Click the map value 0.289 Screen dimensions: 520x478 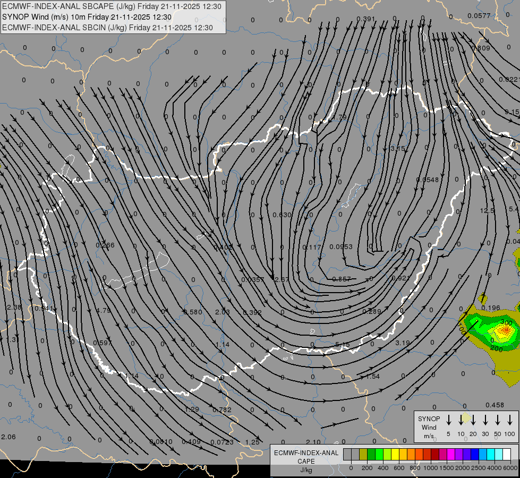[372, 311]
